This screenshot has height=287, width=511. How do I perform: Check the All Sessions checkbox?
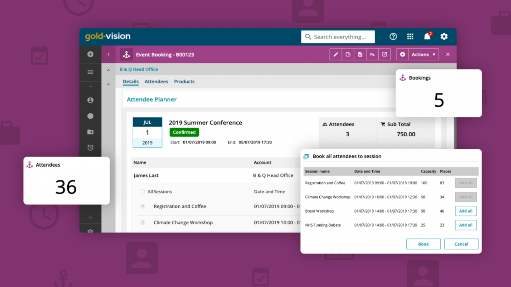click(x=143, y=192)
